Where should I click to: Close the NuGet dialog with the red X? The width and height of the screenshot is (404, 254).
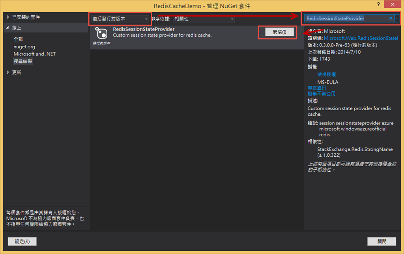393,4
